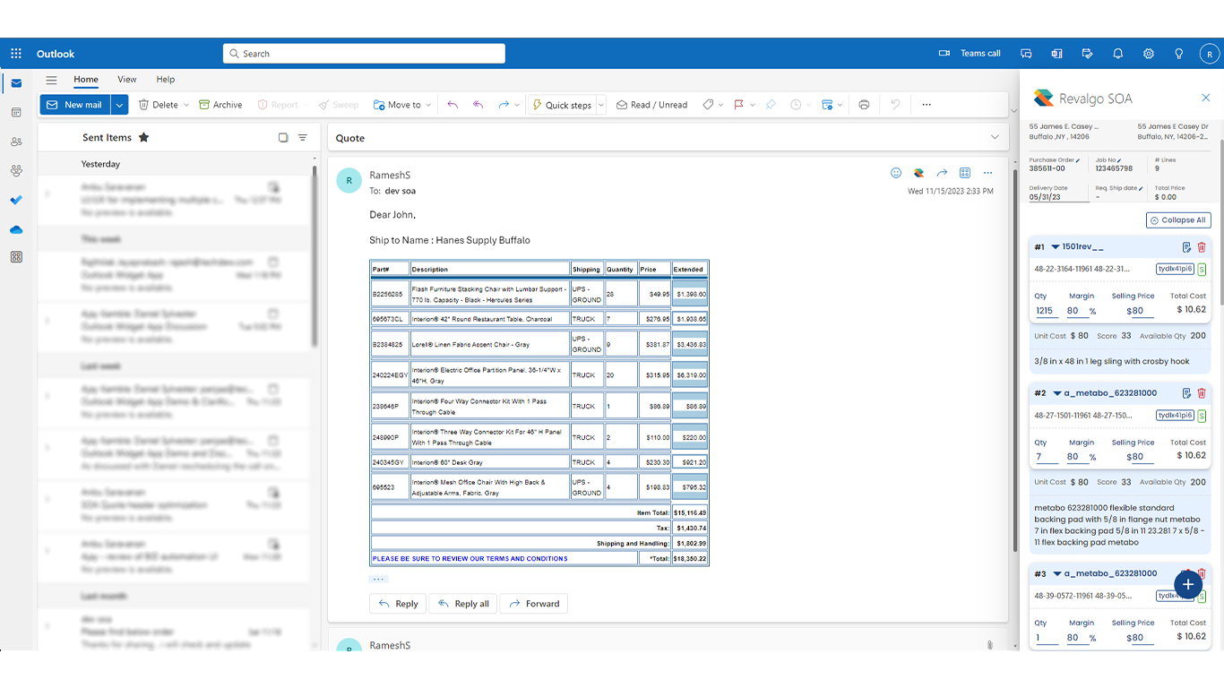This screenshot has width=1224, height=688.
Task: Open notifications bell in header
Action: (1117, 54)
